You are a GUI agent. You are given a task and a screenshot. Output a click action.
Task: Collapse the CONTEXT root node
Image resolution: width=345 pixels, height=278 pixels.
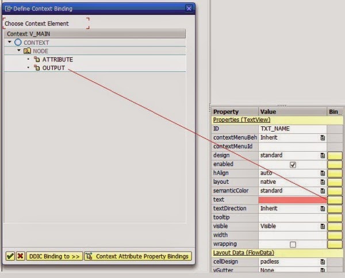10,43
